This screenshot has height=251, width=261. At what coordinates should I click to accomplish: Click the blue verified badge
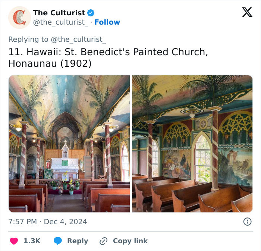pyautogui.click(x=91, y=13)
